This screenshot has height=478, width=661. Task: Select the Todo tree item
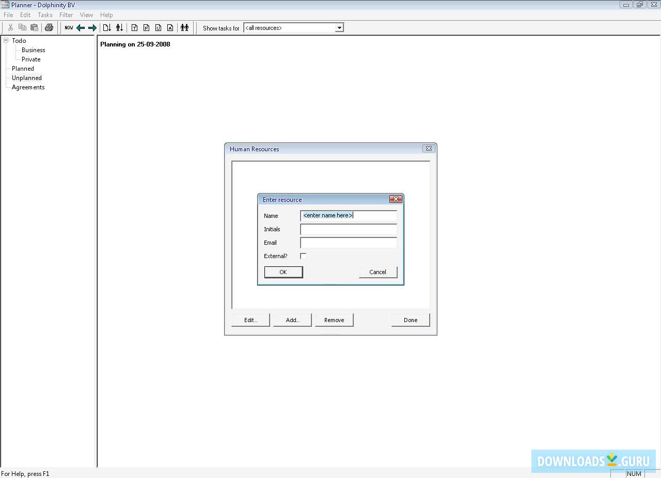click(19, 41)
